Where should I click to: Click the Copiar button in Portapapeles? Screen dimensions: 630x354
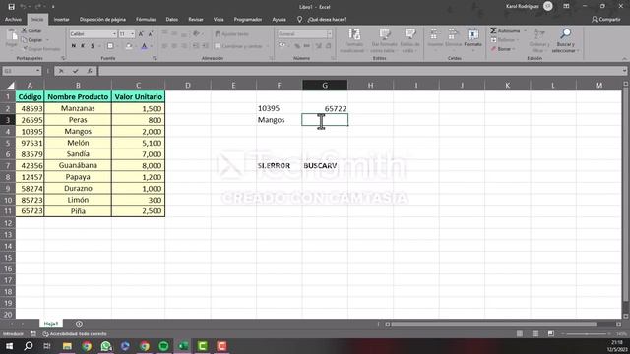coord(32,39)
